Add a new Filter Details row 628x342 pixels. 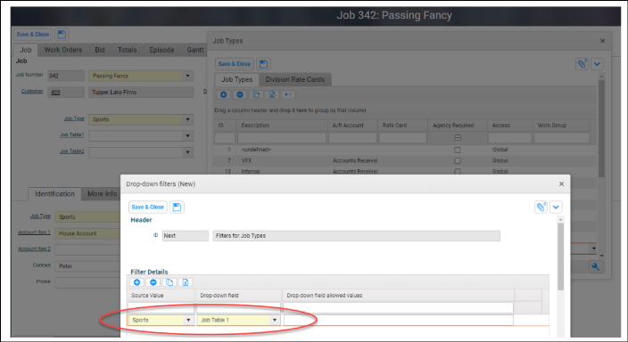136,282
